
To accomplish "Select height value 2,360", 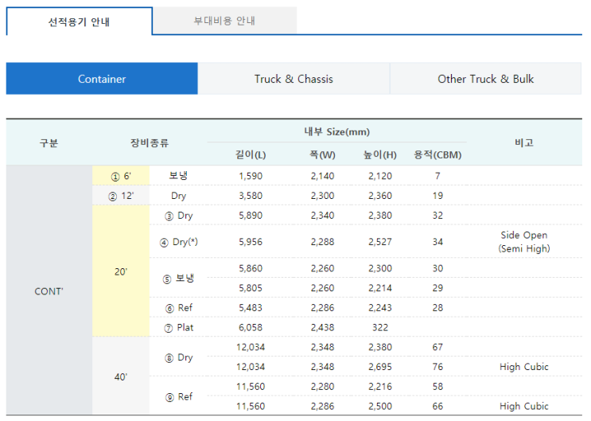I will [380, 196].
